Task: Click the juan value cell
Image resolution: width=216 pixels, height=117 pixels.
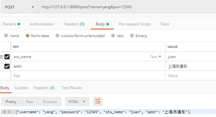Action: click(x=191, y=57)
